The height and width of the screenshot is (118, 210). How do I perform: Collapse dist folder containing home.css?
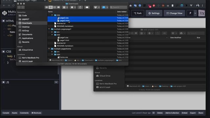point(52,54)
